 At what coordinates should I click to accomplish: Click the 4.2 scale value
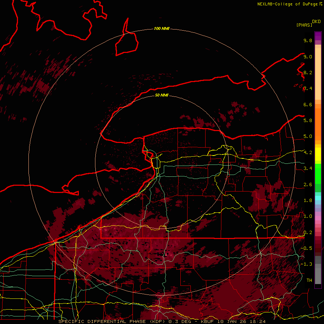point(308,153)
